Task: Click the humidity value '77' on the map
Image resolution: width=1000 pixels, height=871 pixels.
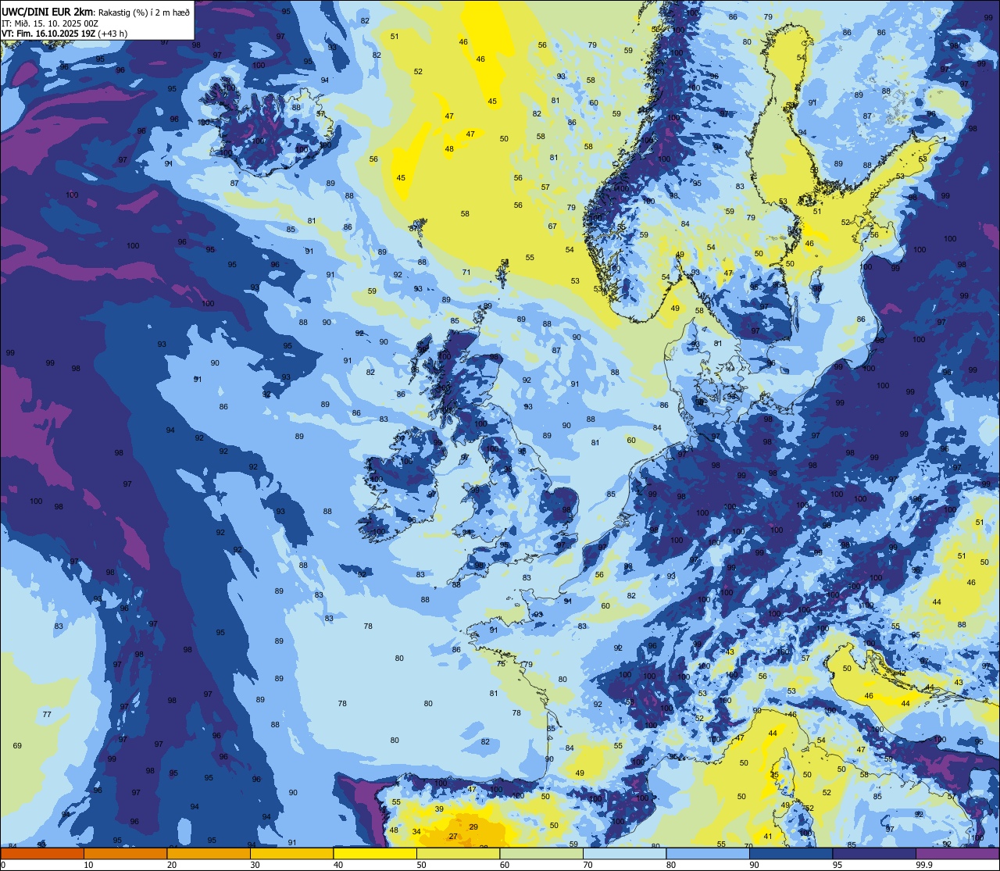Action: [47, 715]
